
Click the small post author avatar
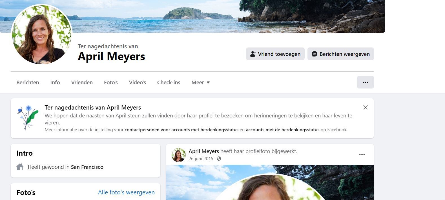179,155
